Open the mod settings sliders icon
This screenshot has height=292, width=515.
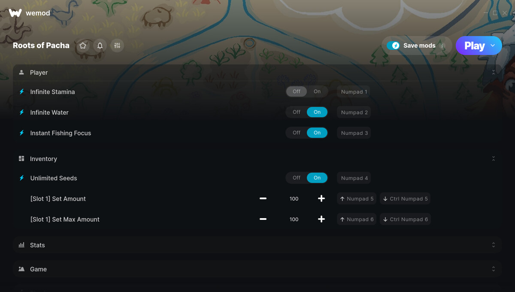point(117,46)
